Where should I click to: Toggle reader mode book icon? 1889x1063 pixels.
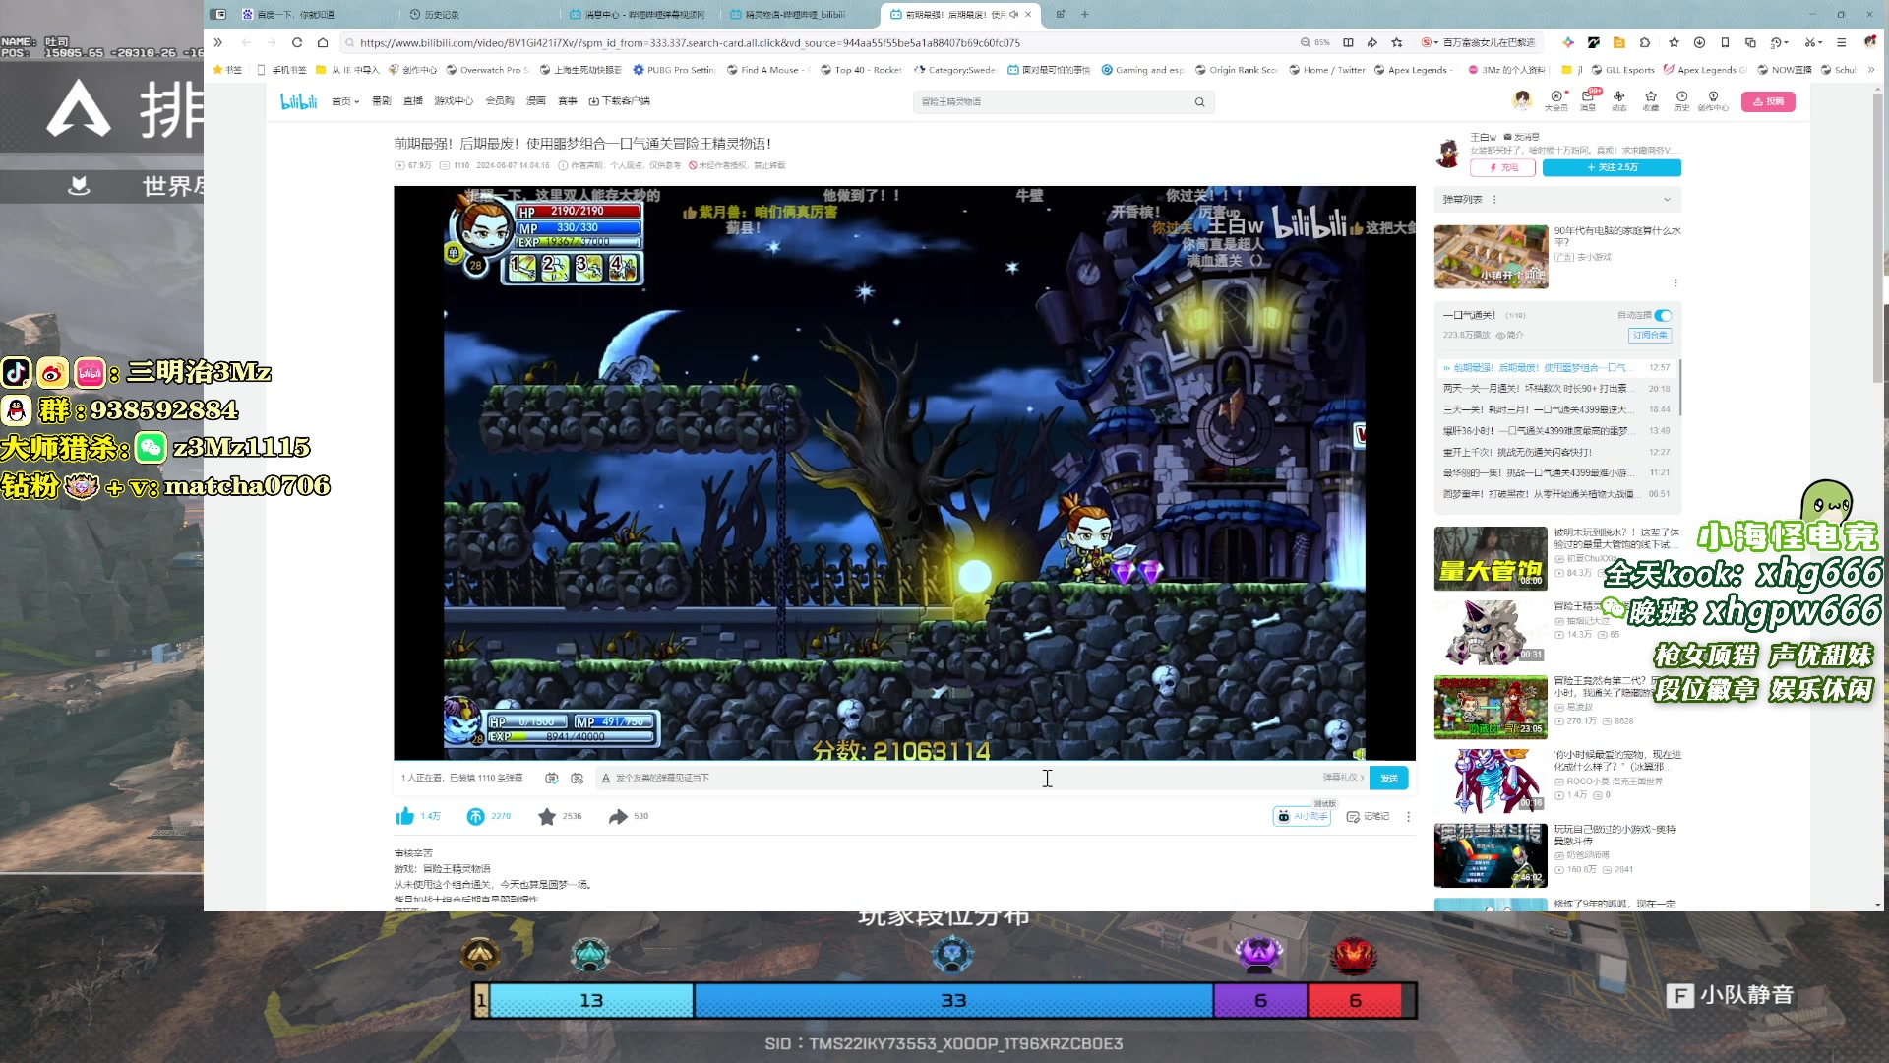click(x=1348, y=42)
